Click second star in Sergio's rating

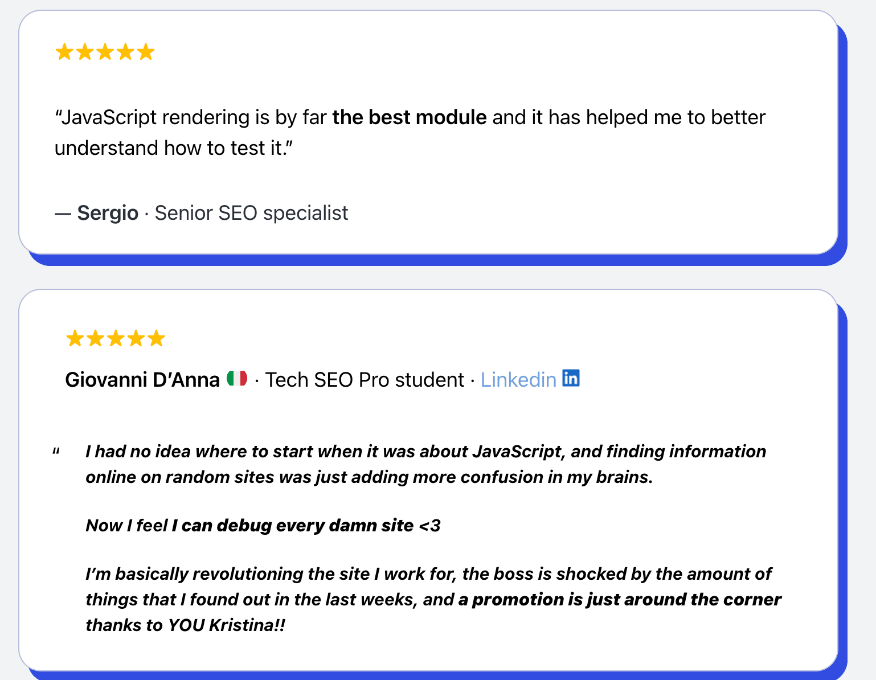click(x=85, y=52)
